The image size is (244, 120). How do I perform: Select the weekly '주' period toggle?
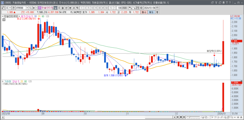click(59, 8)
